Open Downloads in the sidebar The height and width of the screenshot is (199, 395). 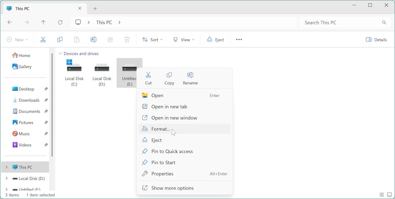(29, 100)
